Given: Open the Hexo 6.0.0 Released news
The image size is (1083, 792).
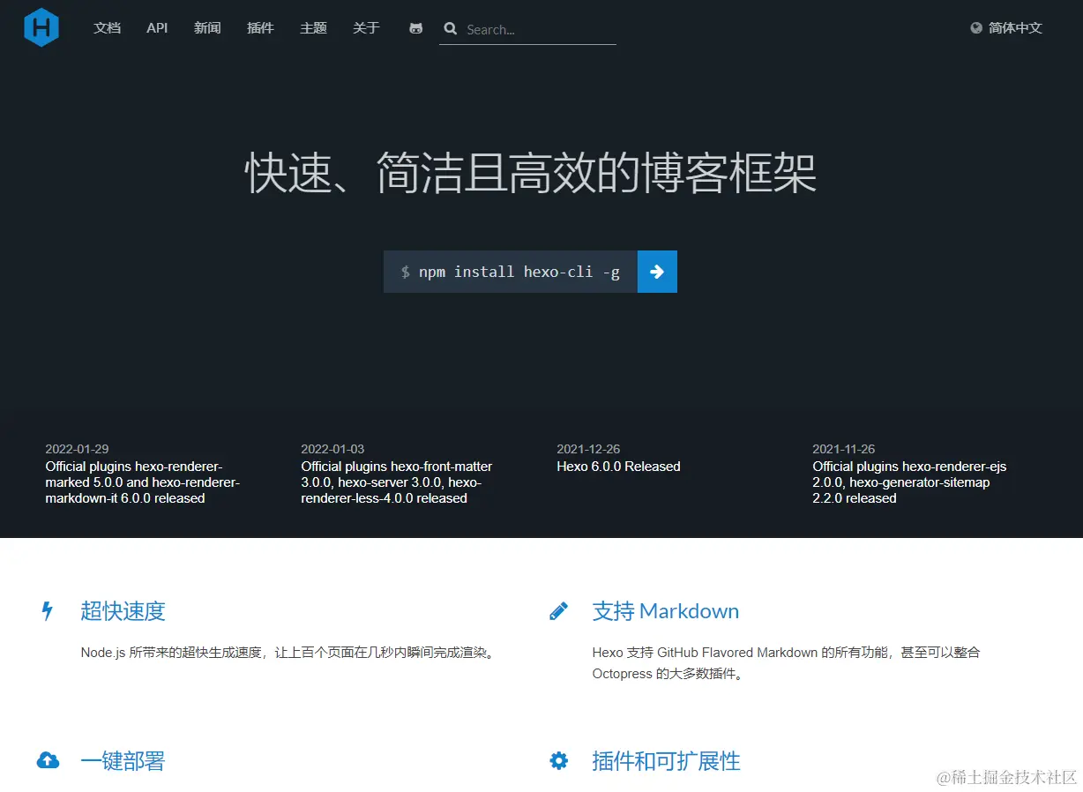Looking at the screenshot, I should click(619, 467).
